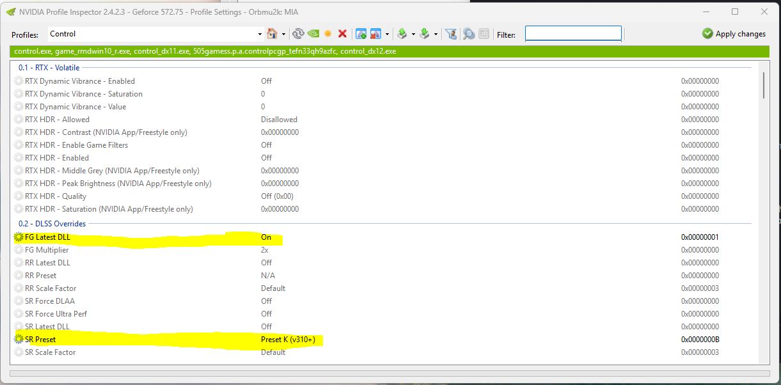The height and width of the screenshot is (385, 781).
Task: Select the 'SR Force Ultra Perf' row label
Action: click(56, 314)
